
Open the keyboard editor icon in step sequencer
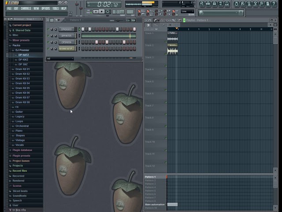(x=134, y=20)
